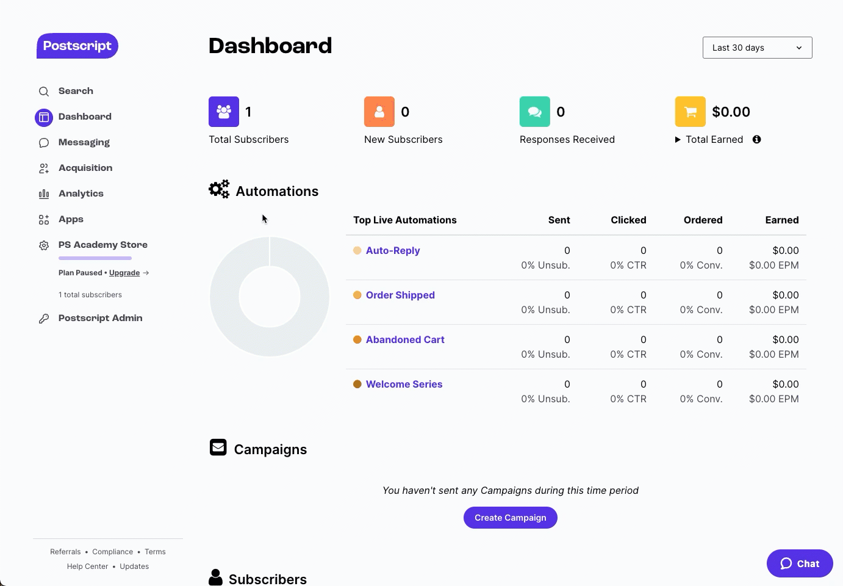Image resolution: width=843 pixels, height=586 pixels.
Task: Click the Terms footer link
Action: (155, 552)
